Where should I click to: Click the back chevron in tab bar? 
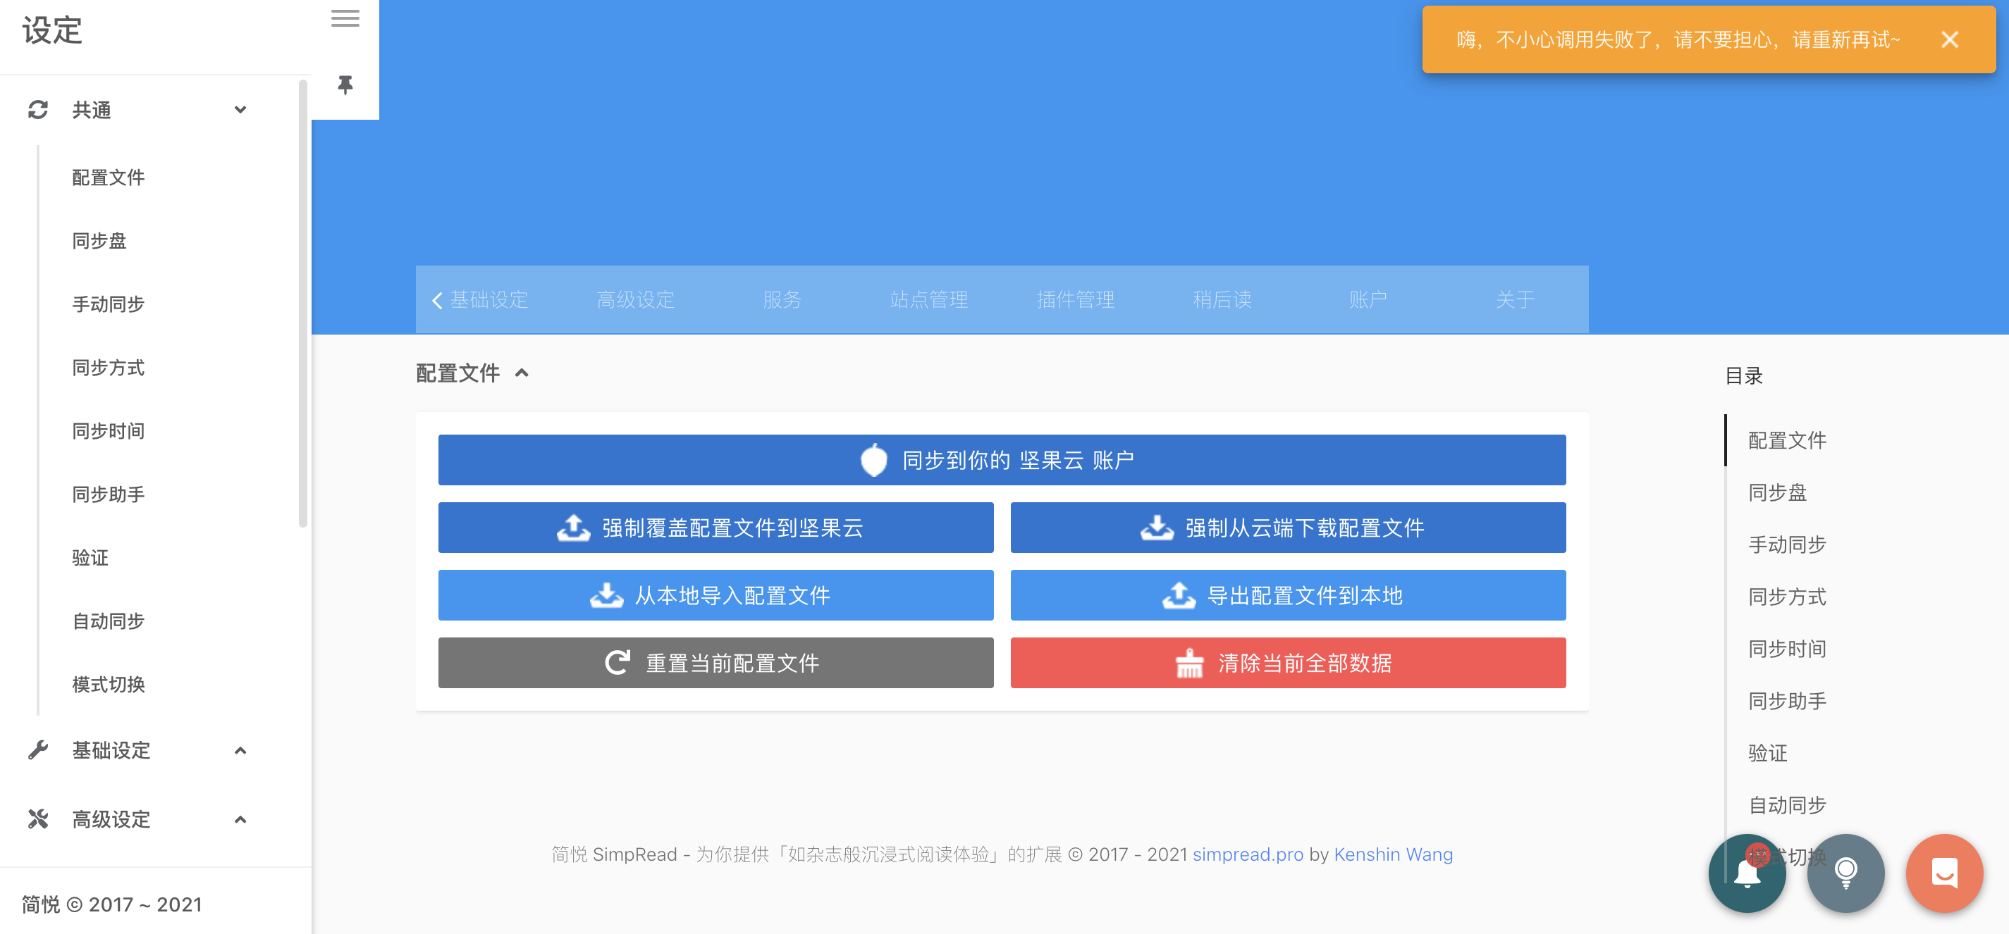pos(437,300)
